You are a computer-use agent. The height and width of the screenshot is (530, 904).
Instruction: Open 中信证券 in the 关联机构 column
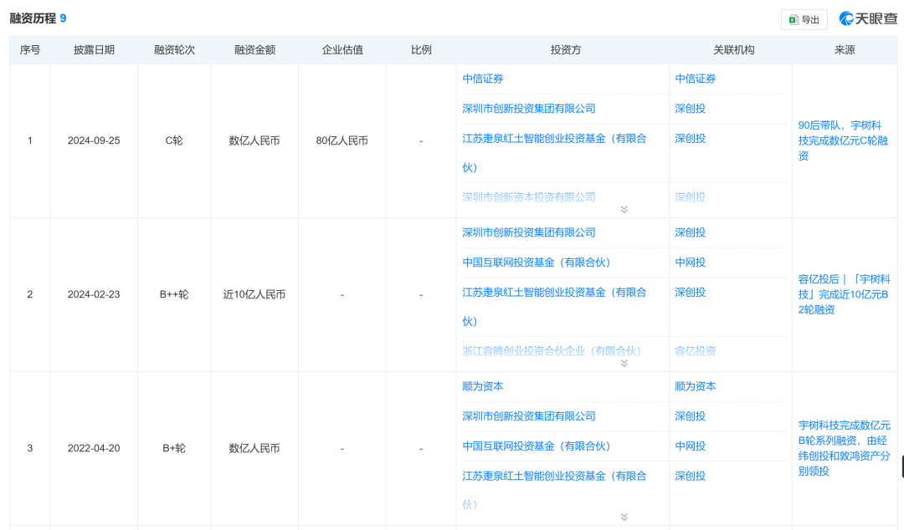pos(696,79)
